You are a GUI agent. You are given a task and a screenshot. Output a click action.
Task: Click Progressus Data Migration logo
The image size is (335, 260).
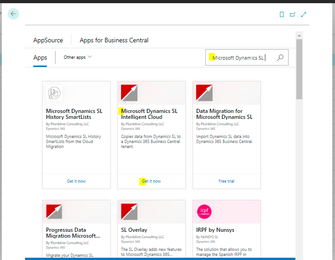coord(54,212)
